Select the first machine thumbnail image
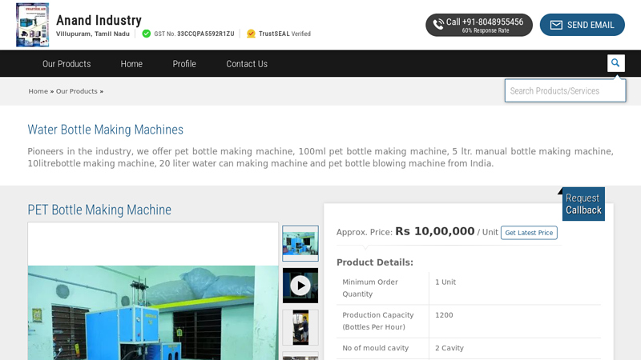641x360 pixels. [300, 243]
